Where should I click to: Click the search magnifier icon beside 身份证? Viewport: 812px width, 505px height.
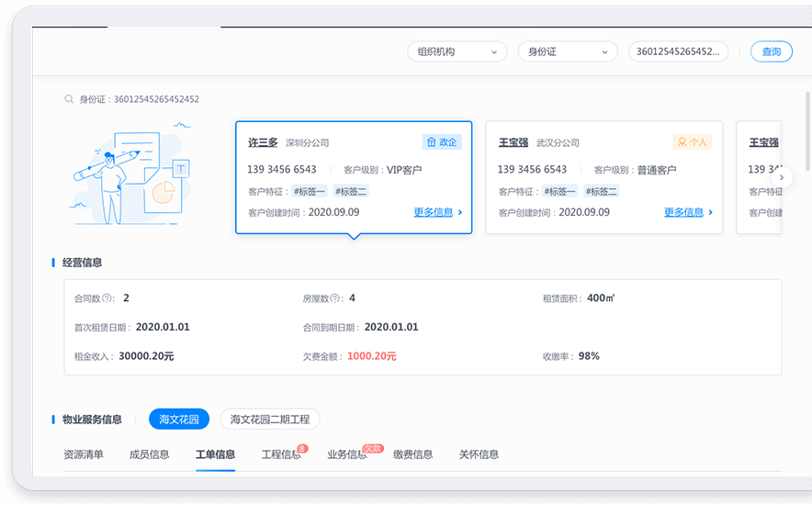click(x=69, y=99)
